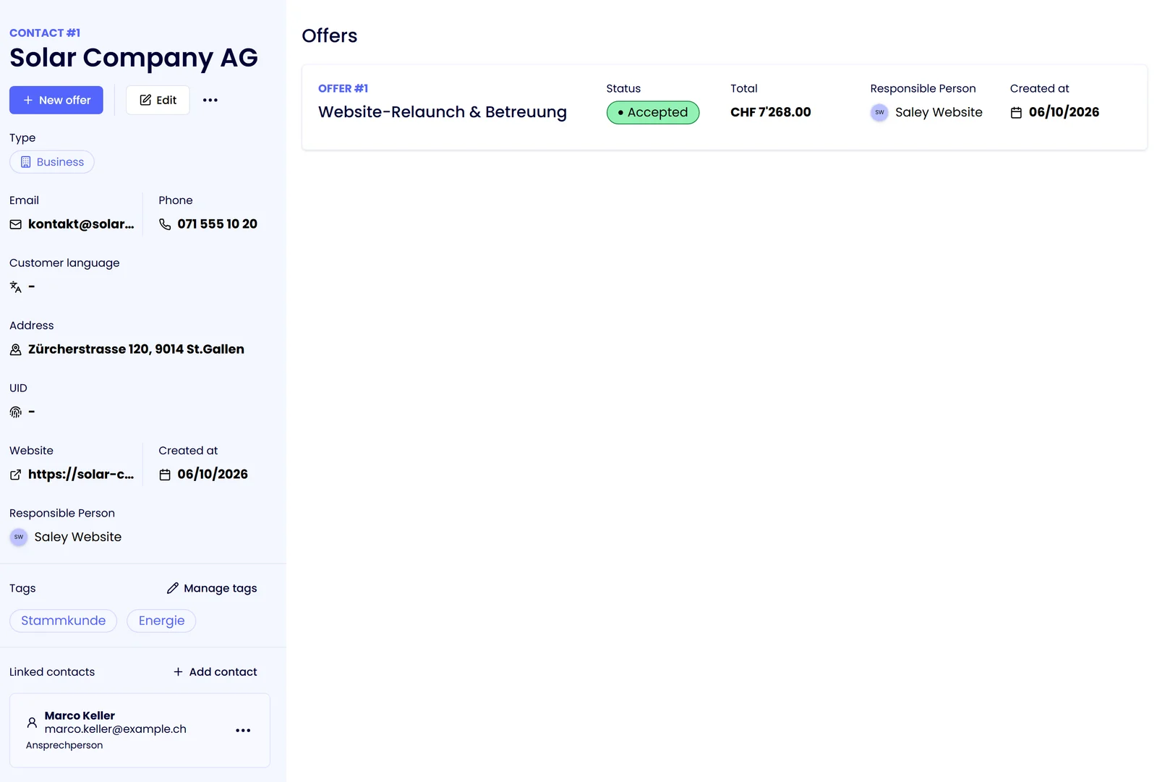The height and width of the screenshot is (782, 1157).
Task: Select offer created date 06/10/2026
Action: click(x=1064, y=112)
